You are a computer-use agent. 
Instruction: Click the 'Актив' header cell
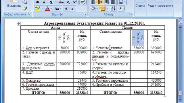55,27
